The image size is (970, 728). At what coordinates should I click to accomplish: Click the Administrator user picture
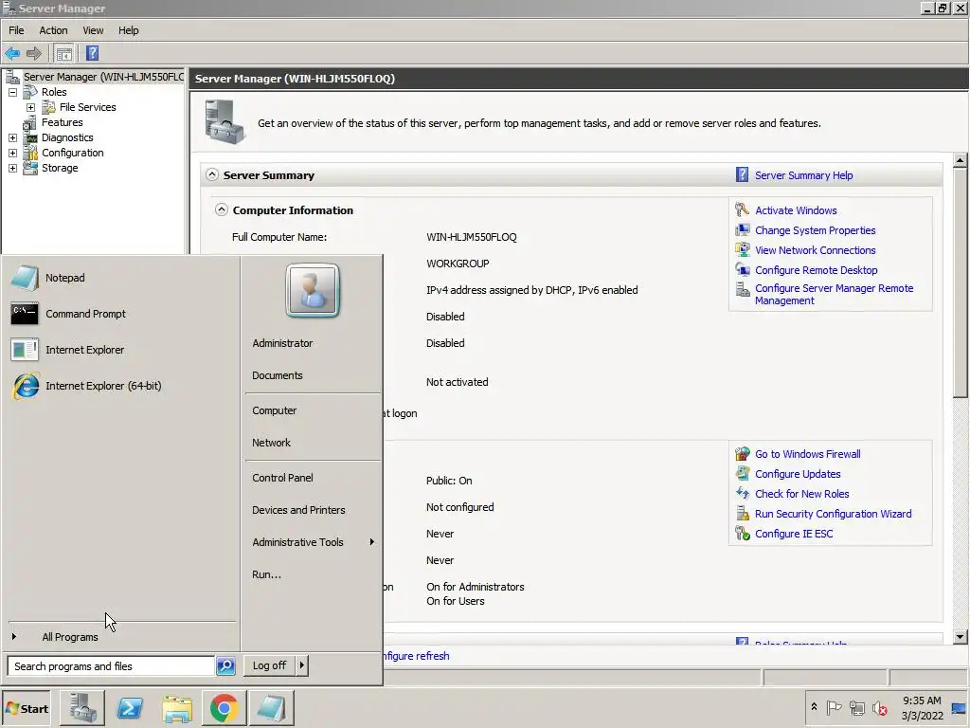tap(313, 290)
